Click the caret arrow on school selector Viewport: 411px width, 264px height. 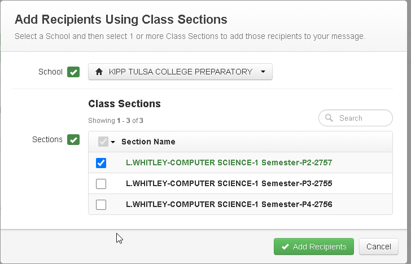263,72
